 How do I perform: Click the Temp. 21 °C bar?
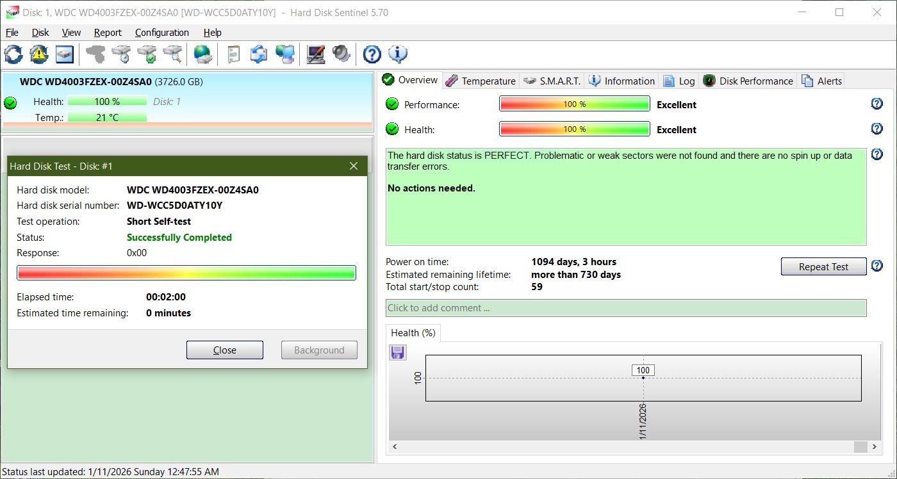(107, 118)
